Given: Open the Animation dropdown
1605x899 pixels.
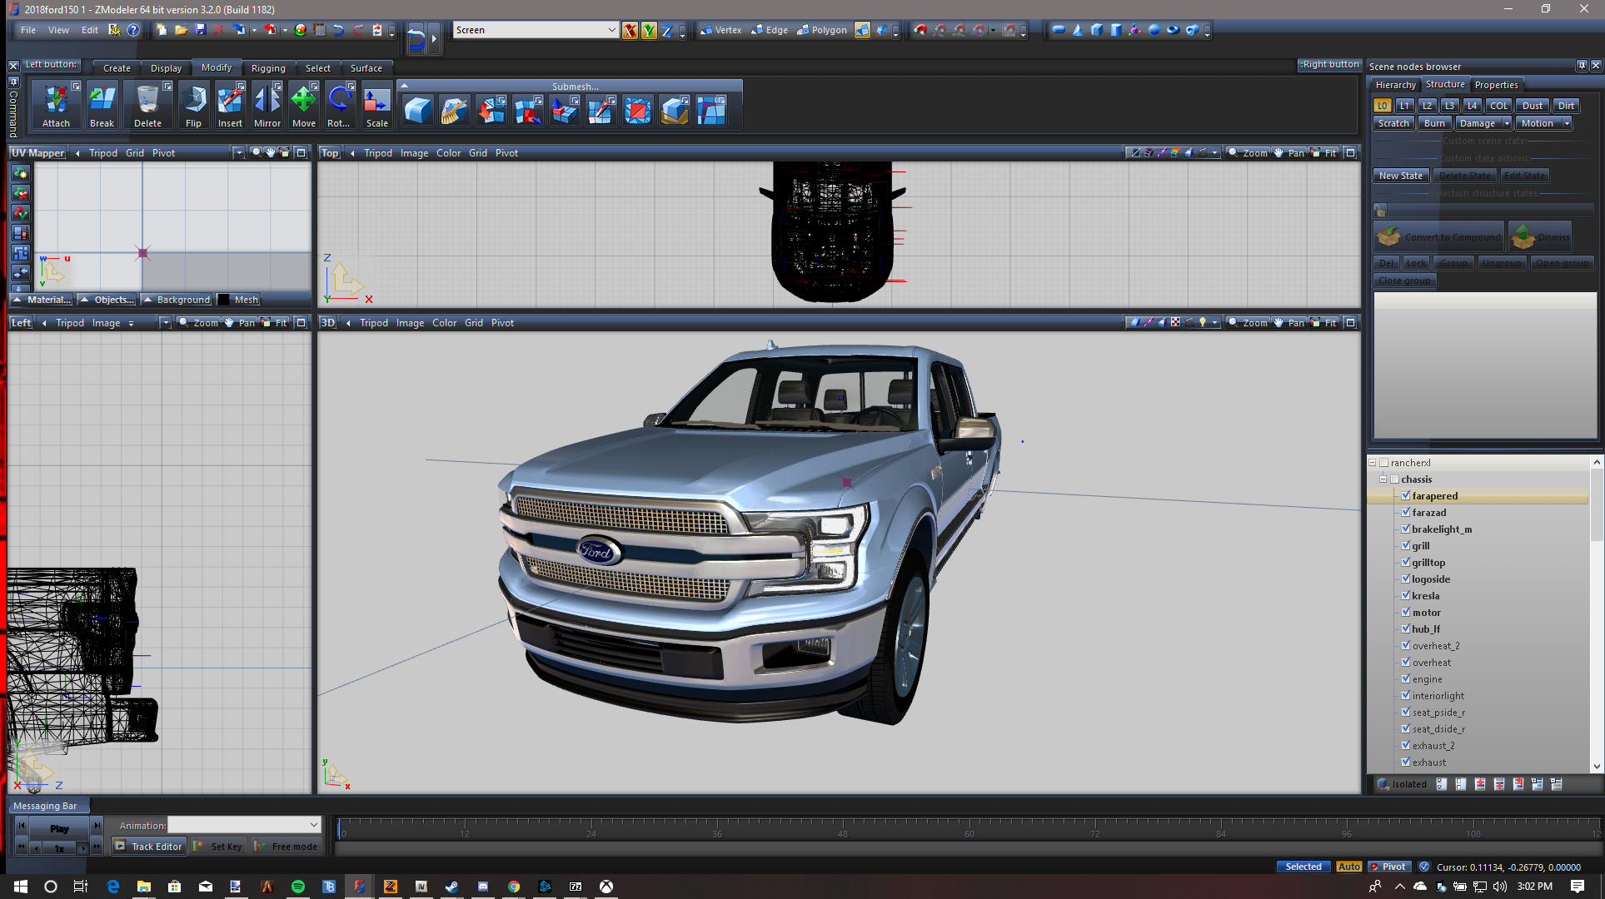Looking at the screenshot, I should click(313, 825).
